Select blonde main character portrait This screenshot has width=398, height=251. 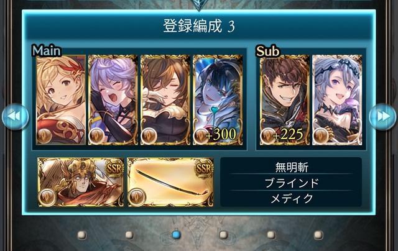[61, 100]
